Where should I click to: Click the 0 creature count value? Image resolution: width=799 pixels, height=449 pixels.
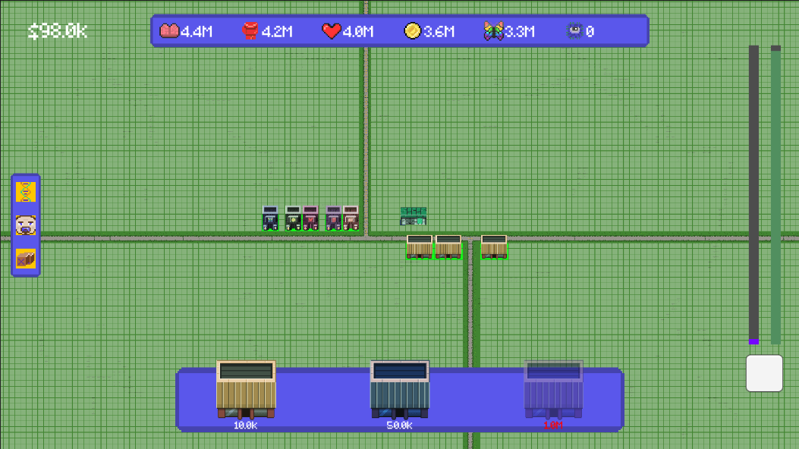coord(590,32)
